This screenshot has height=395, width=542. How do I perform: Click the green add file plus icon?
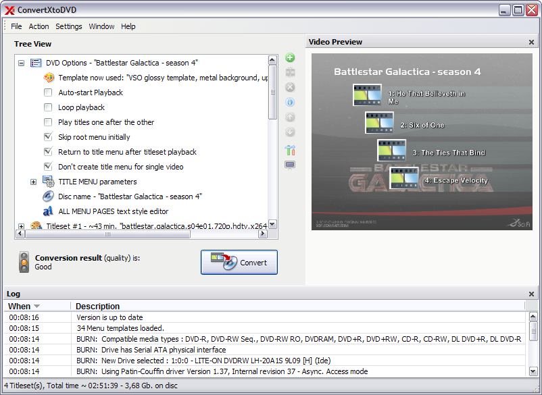click(x=290, y=57)
